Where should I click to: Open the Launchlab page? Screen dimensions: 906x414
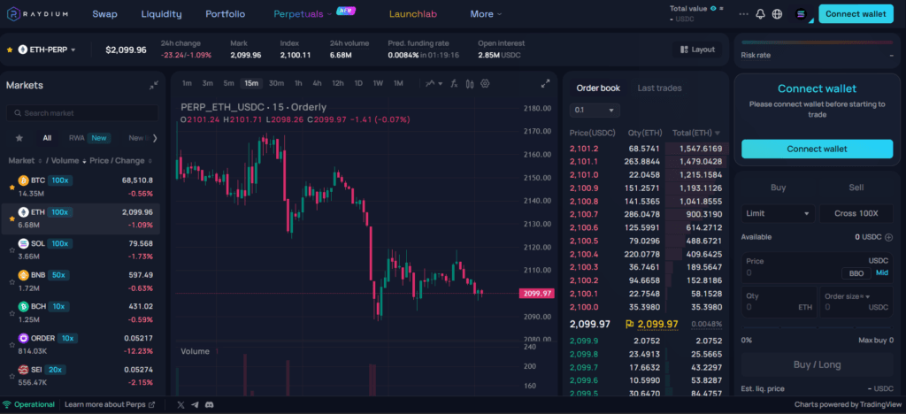click(x=413, y=14)
